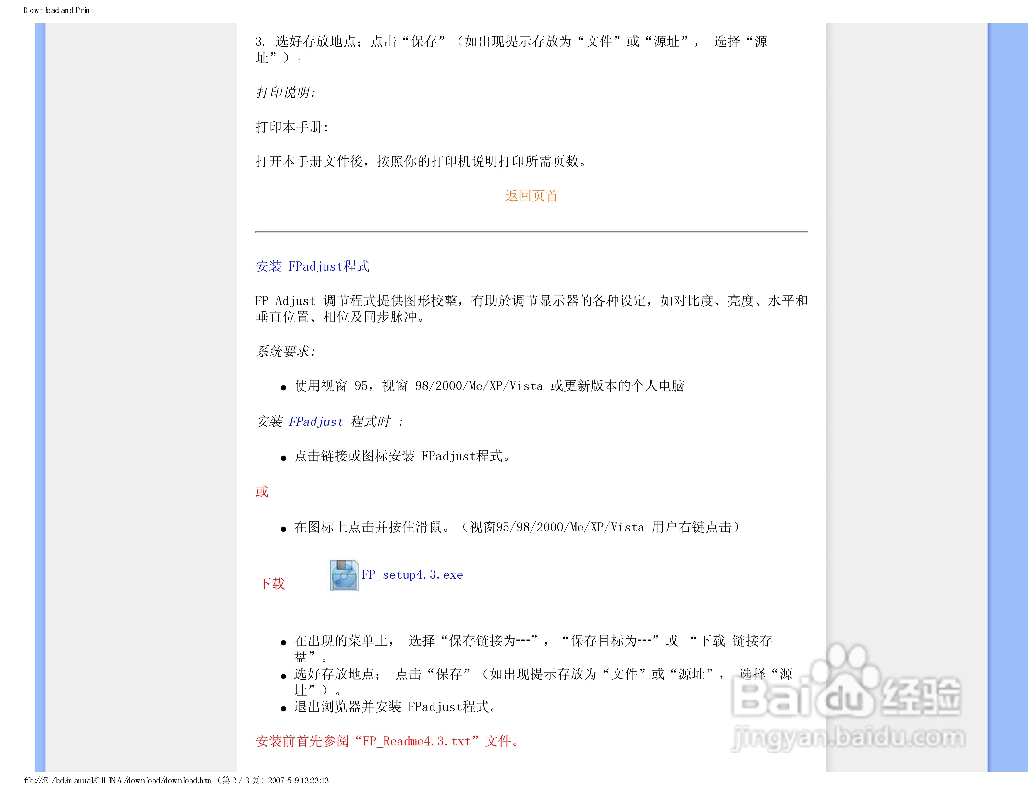Click the bullet beside 退出浏览器并安装 FPadjust程式

click(284, 707)
